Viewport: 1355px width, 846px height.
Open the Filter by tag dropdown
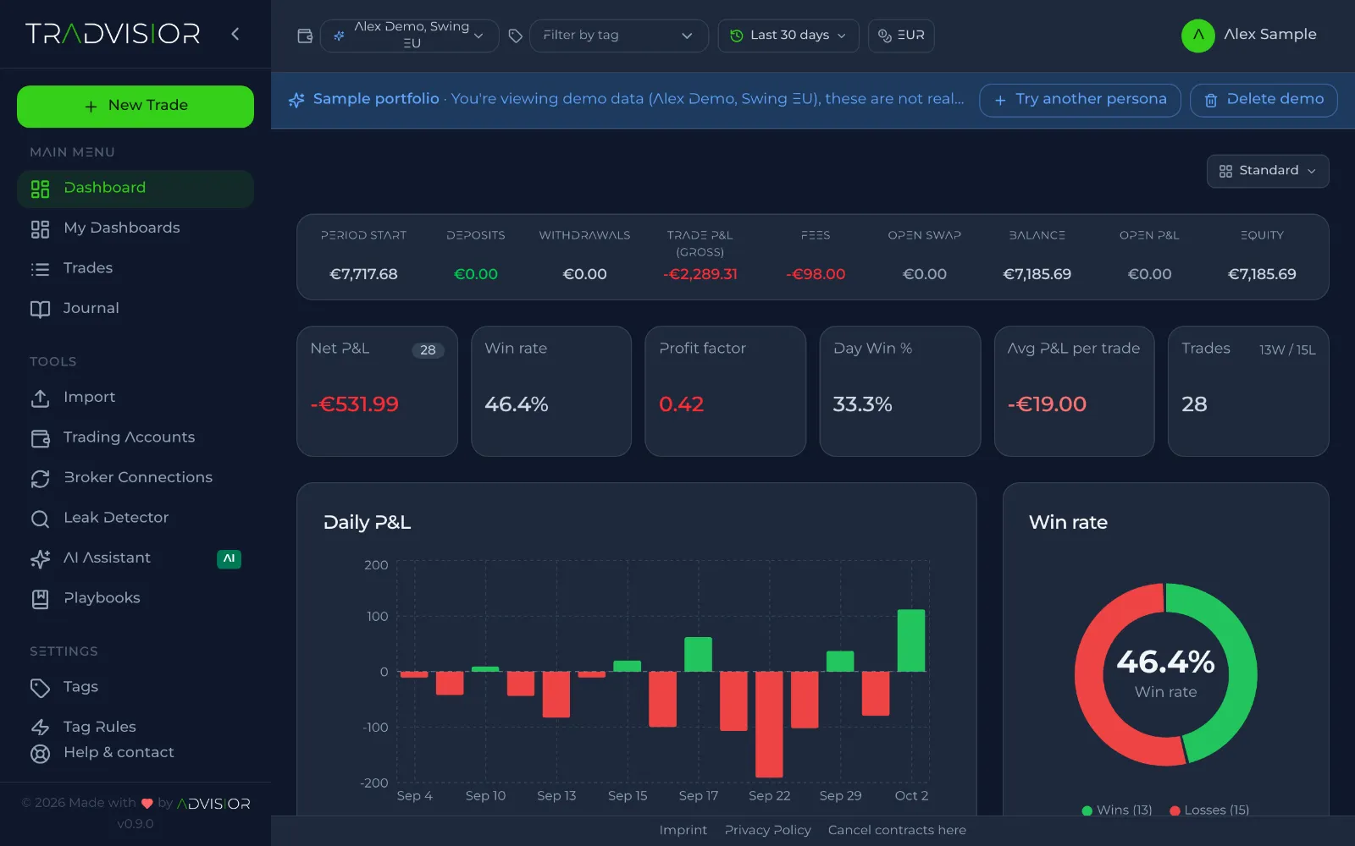coord(619,36)
